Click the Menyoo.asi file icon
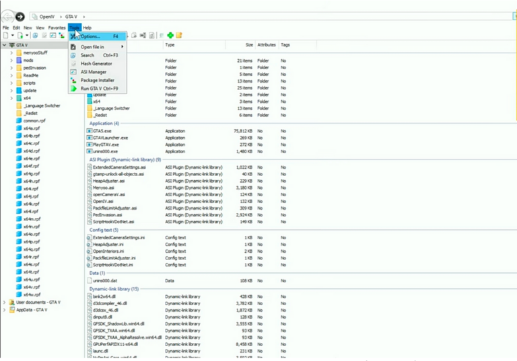Screen dimensions: 517x361 90,188
